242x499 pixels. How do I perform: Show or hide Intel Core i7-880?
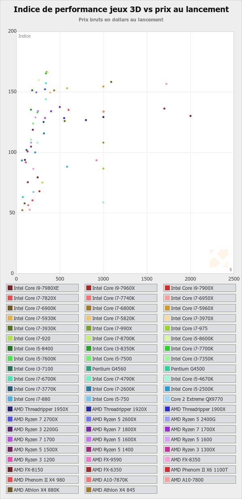pos(42,399)
